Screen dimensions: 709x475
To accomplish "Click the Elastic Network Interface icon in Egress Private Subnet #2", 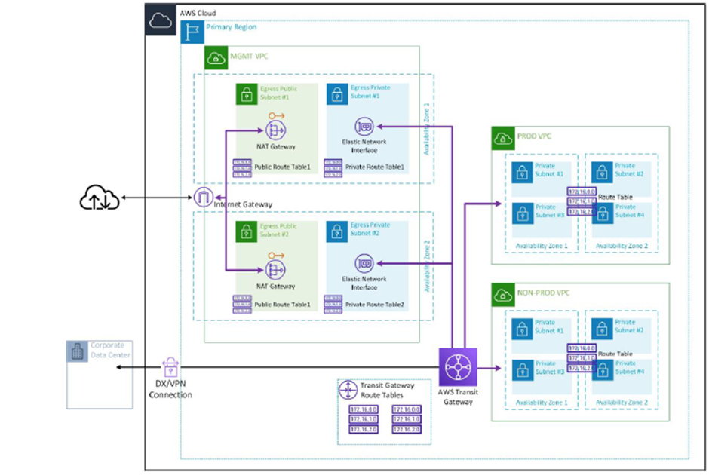I will pyautogui.click(x=365, y=264).
